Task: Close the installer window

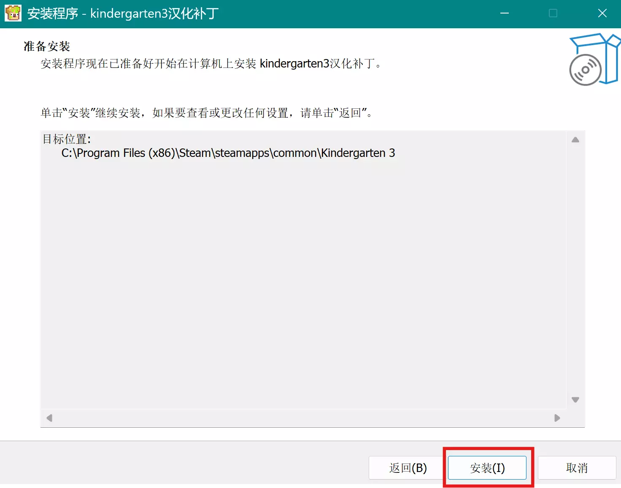Action: [x=602, y=13]
